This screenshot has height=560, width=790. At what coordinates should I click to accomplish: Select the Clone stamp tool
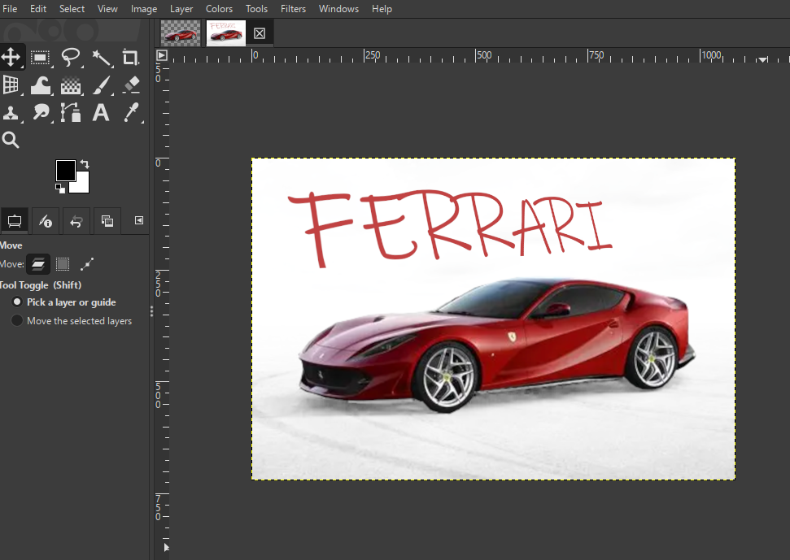[11, 113]
